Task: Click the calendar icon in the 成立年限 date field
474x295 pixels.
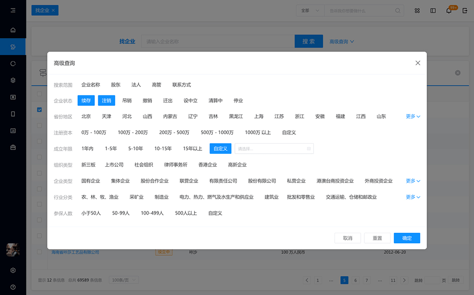Action: 309,149
